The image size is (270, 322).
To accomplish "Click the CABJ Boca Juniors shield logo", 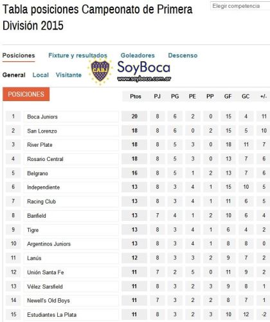I will pyautogui.click(x=100, y=71).
